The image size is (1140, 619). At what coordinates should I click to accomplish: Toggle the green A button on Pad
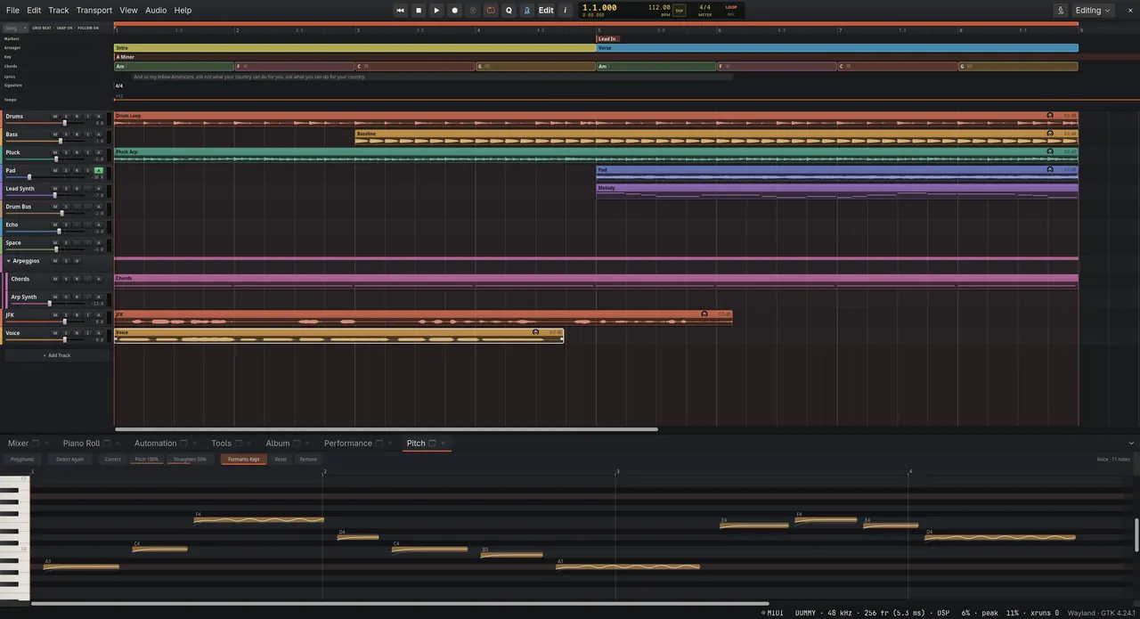tap(98, 170)
